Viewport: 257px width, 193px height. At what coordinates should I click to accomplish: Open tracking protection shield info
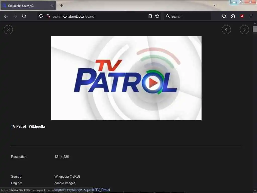pyautogui.click(x=41, y=16)
